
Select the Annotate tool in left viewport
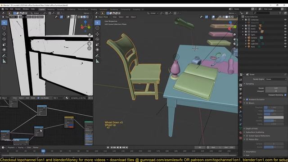pos(4,56)
